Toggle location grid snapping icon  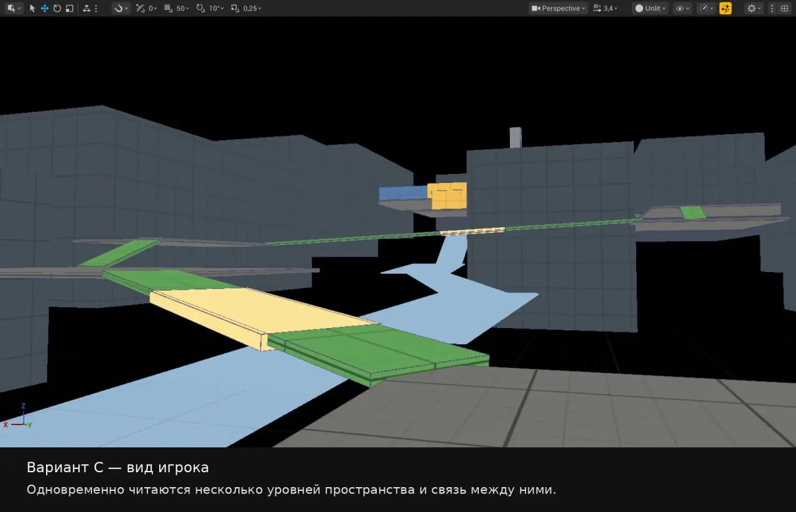[x=169, y=9]
